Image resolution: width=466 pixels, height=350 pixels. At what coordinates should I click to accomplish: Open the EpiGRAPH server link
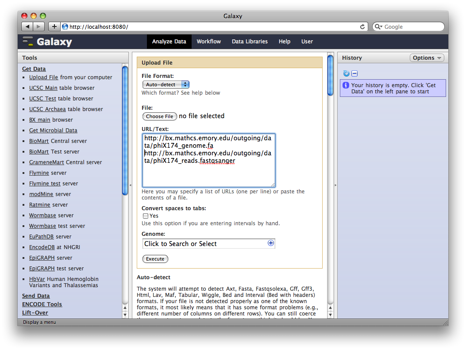(x=42, y=258)
